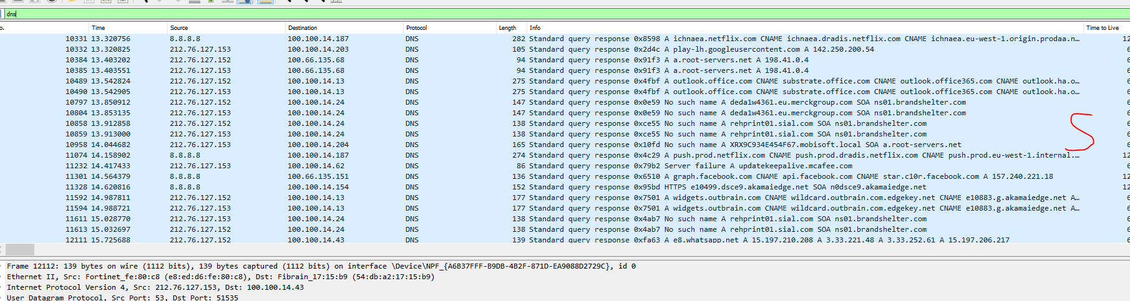The image size is (1130, 301).
Task: Select packet 12111 e8.whatsapp.net response
Action: coord(565,239)
